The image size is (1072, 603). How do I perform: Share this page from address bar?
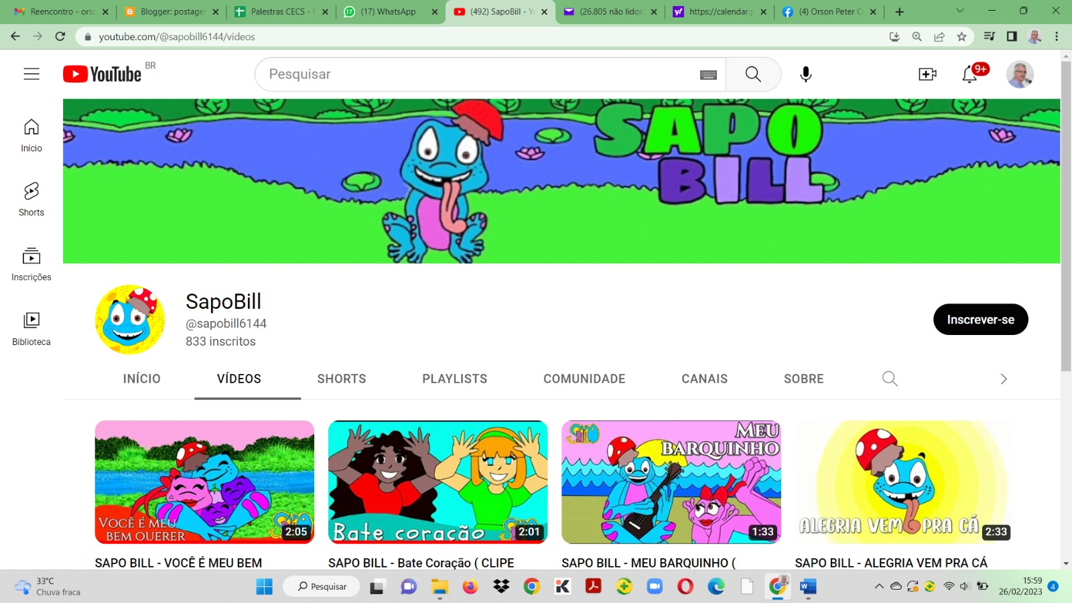click(939, 37)
